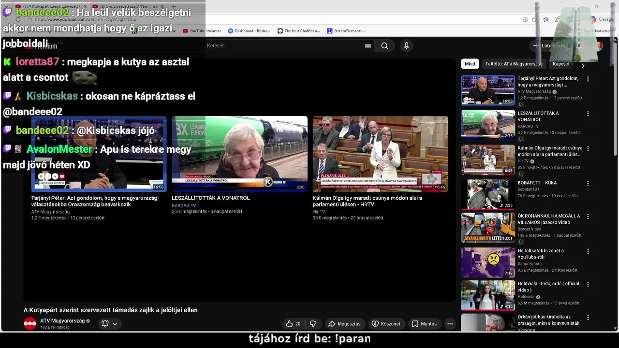619x348 pixels.
Task: Open the on-screen keyboard in the search box
Action: pyautogui.click(x=368, y=46)
